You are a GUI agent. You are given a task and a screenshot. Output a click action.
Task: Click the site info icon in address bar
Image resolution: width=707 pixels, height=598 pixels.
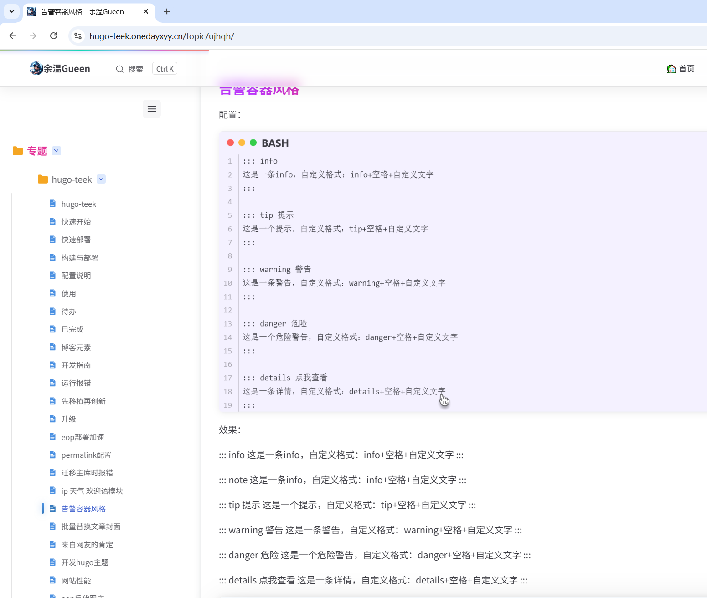pos(78,36)
